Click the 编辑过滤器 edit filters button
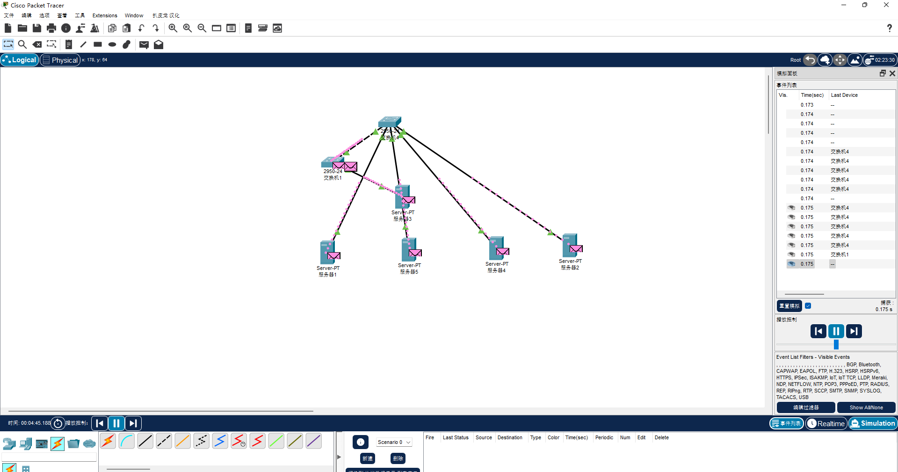This screenshot has height=472, width=898. pos(806,407)
